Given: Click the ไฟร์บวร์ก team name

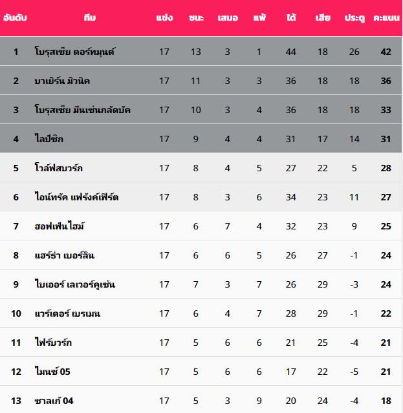Looking at the screenshot, I should [x=53, y=343].
